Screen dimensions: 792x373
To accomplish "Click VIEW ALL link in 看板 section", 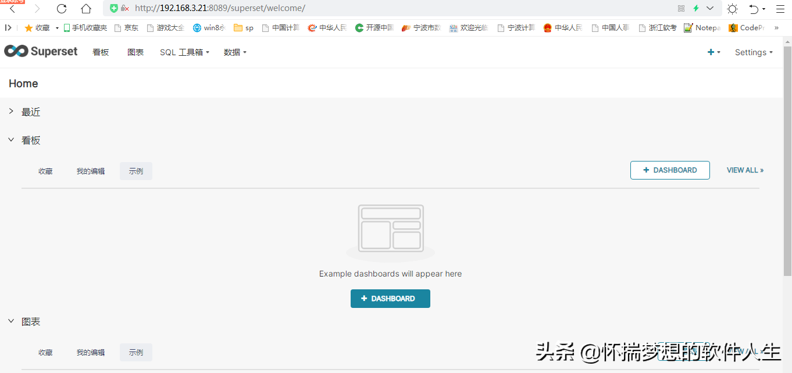I will [745, 170].
